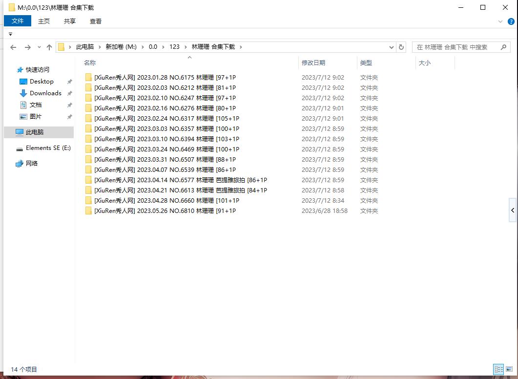Open the 文件 ribbon tab
The height and width of the screenshot is (379, 518).
[x=18, y=21]
